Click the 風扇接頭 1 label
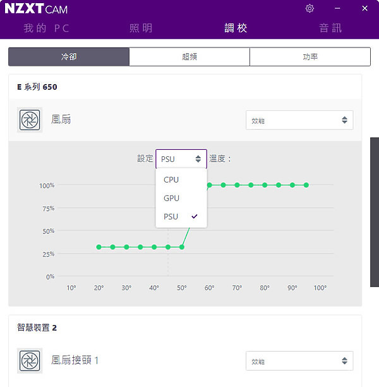Viewport: 379px width, 387px height. click(x=75, y=360)
